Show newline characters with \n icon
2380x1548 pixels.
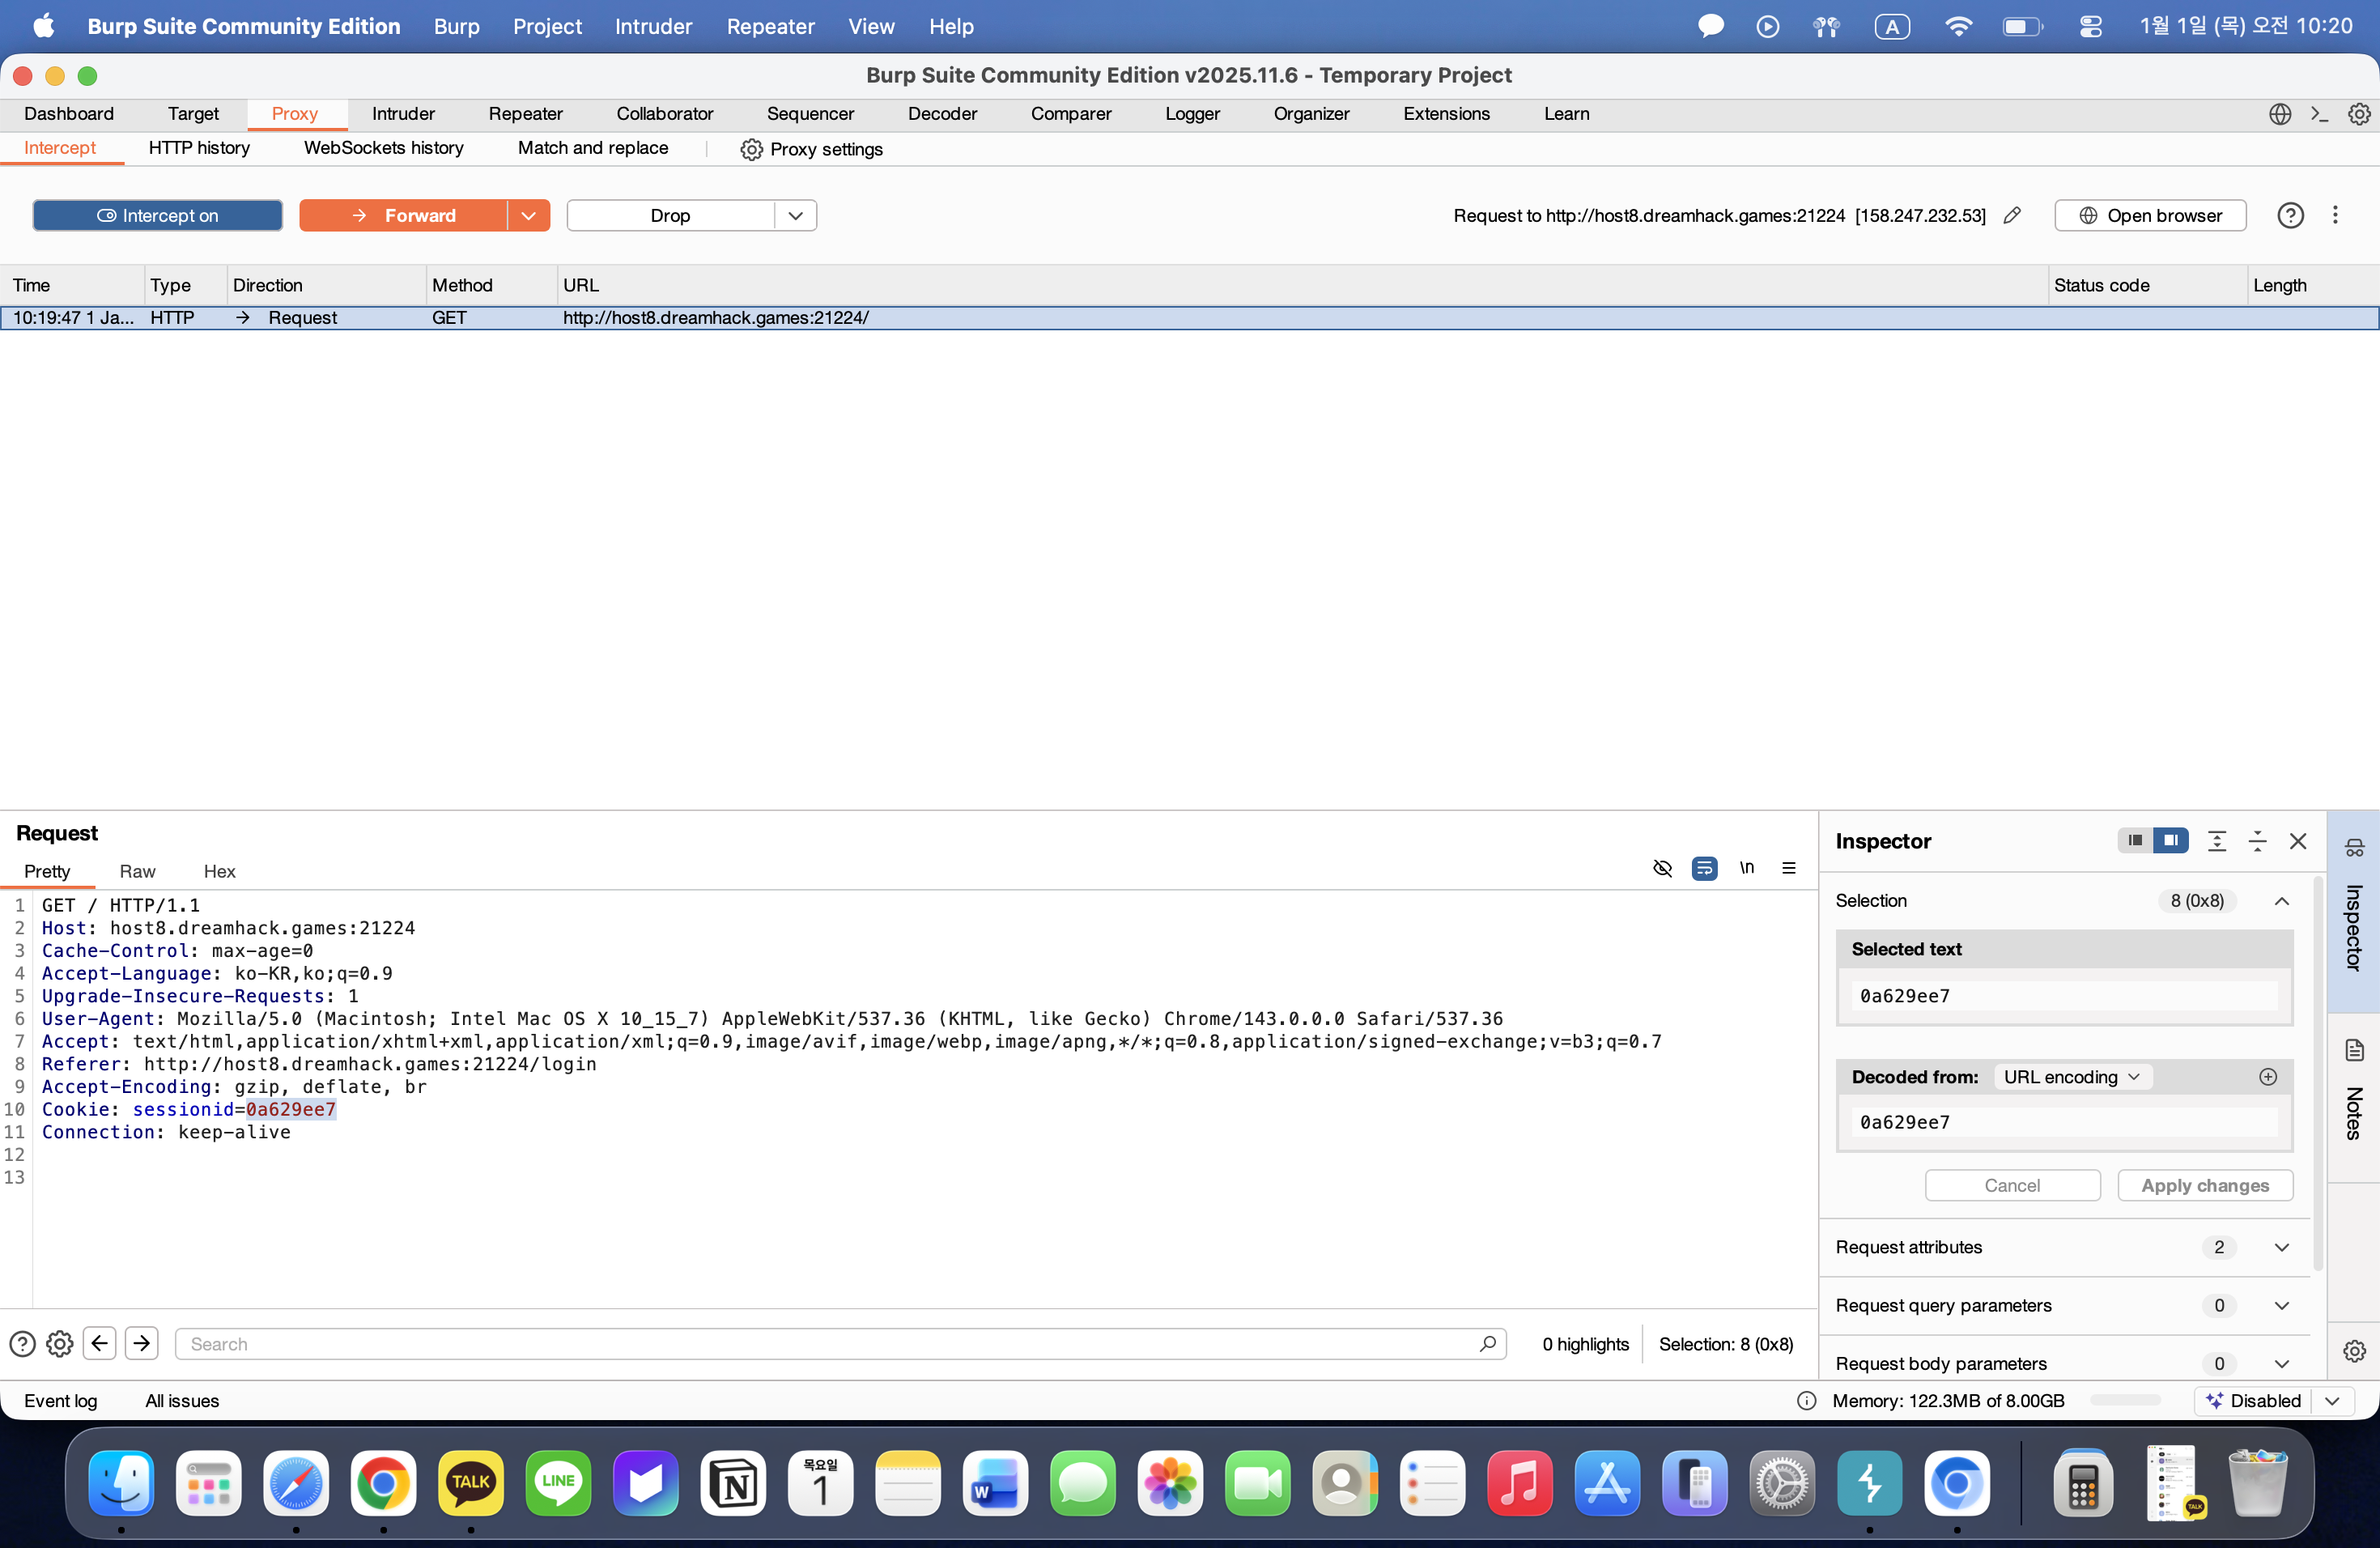[1746, 868]
